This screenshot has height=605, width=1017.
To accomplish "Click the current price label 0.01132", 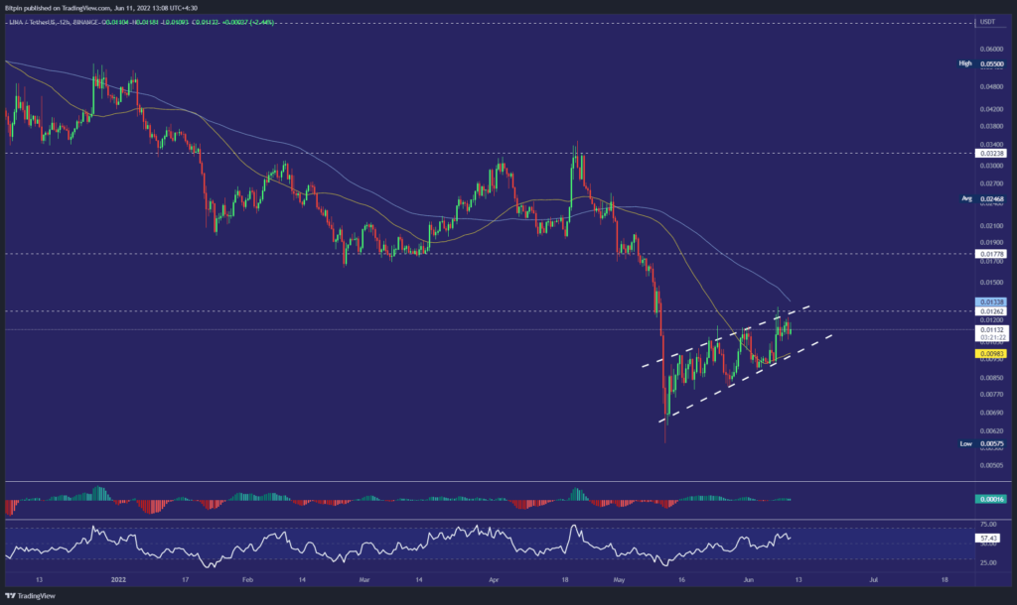I will coord(993,329).
